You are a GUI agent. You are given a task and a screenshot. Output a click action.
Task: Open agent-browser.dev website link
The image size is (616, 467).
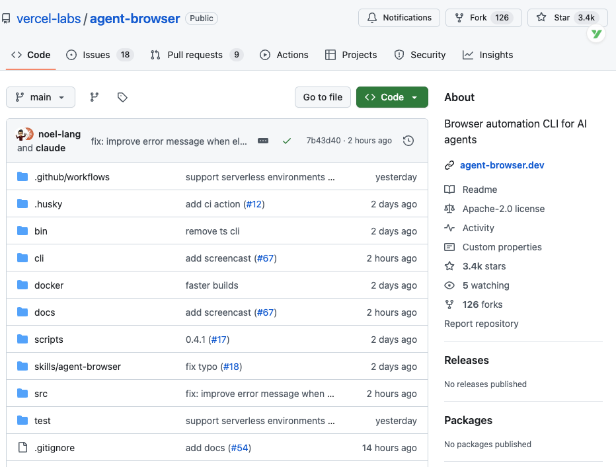click(x=502, y=165)
